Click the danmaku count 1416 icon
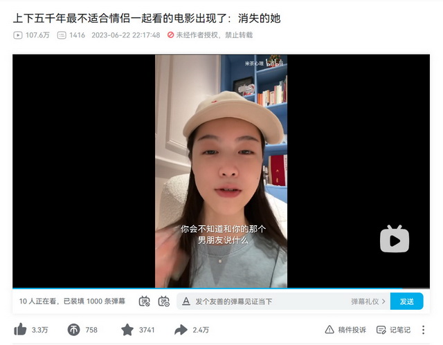 (62, 35)
